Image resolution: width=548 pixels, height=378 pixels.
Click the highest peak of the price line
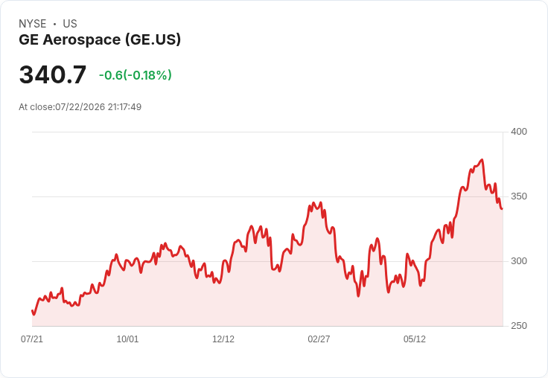(482, 160)
